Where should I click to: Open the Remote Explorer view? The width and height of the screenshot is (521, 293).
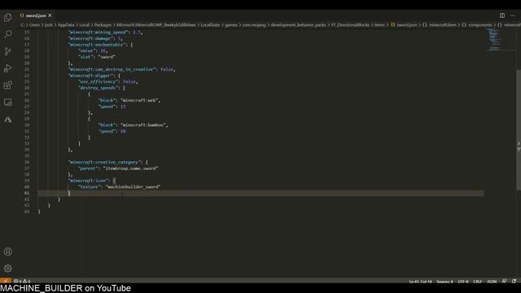pos(7,102)
